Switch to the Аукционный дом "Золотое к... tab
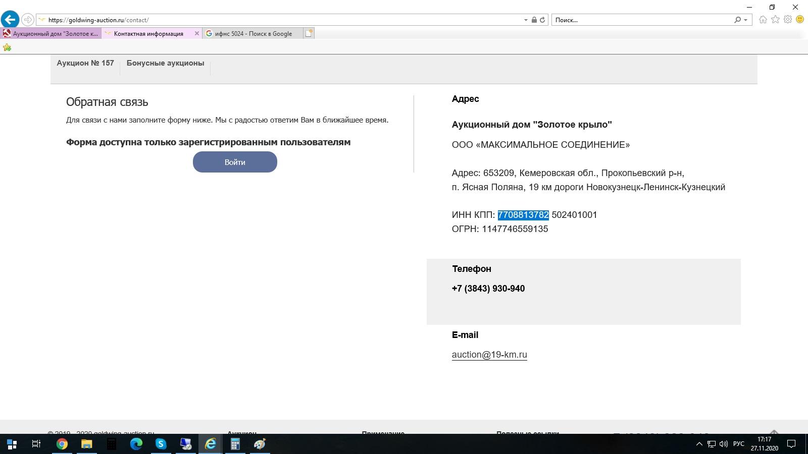The width and height of the screenshot is (808, 454). (51, 34)
